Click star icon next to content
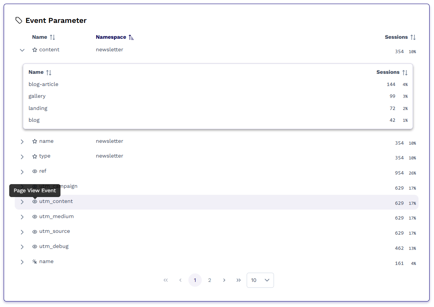 click(35, 50)
